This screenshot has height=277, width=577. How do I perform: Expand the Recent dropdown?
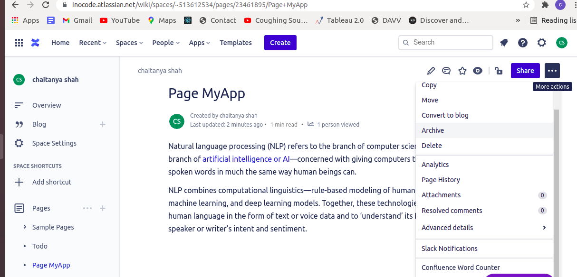click(x=93, y=43)
